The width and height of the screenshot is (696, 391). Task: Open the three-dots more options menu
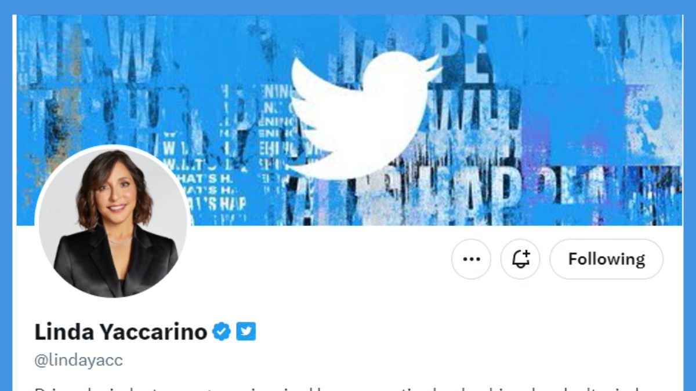(471, 259)
